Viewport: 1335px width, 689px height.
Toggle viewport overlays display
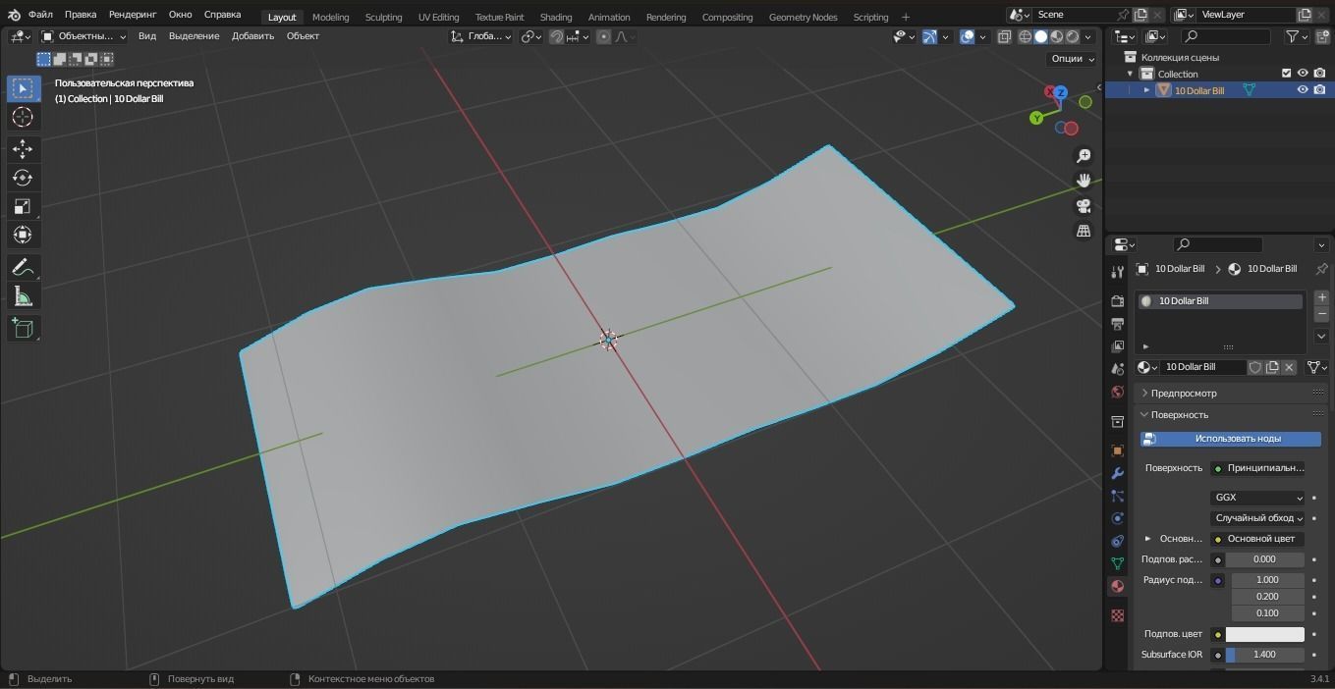[968, 36]
